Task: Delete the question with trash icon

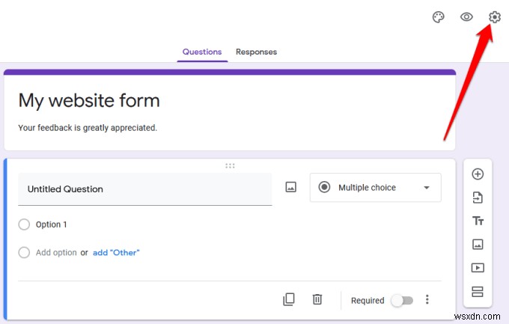Action: tap(317, 299)
